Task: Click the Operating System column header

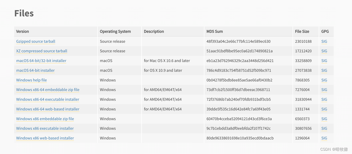Action: (115, 31)
